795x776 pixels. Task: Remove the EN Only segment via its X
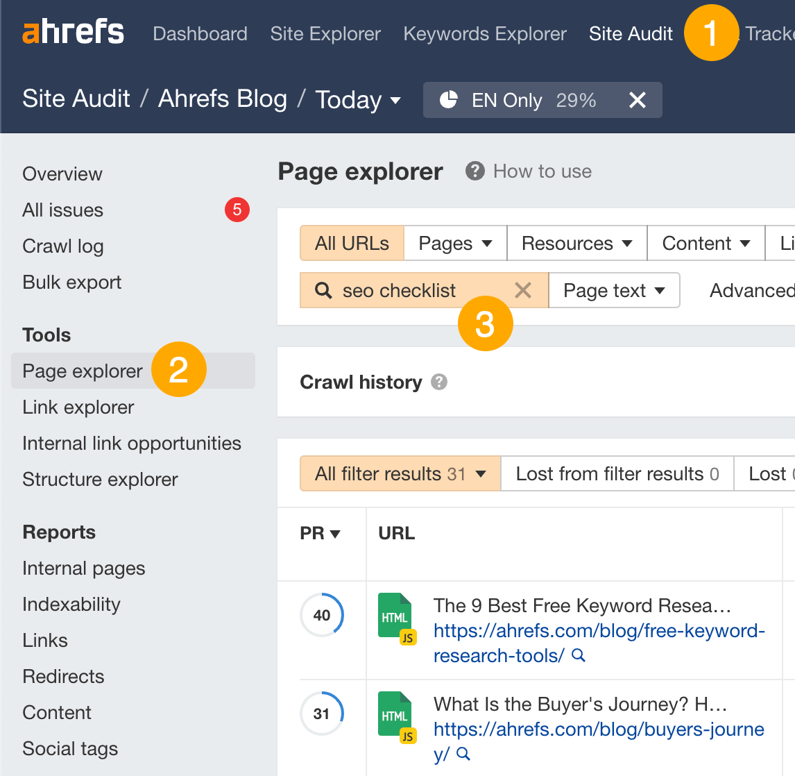637,100
